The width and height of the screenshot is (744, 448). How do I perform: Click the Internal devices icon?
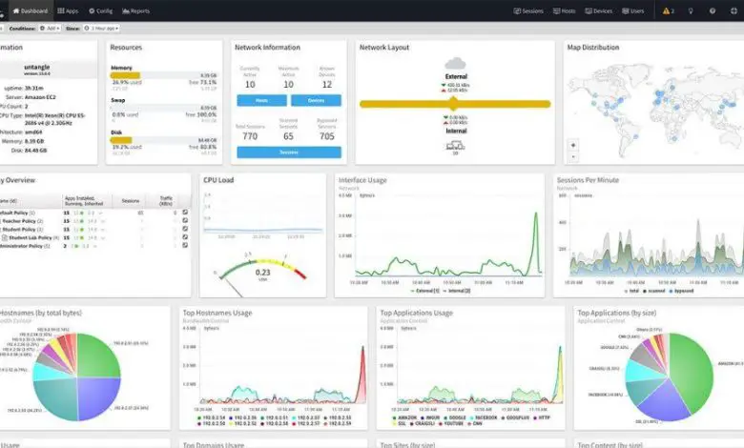tap(455, 146)
